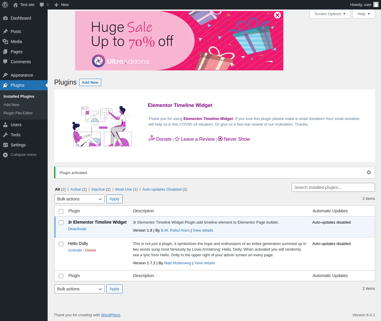Toggle the select-all checkbox in table footer
The image size is (381, 321).
click(x=61, y=276)
